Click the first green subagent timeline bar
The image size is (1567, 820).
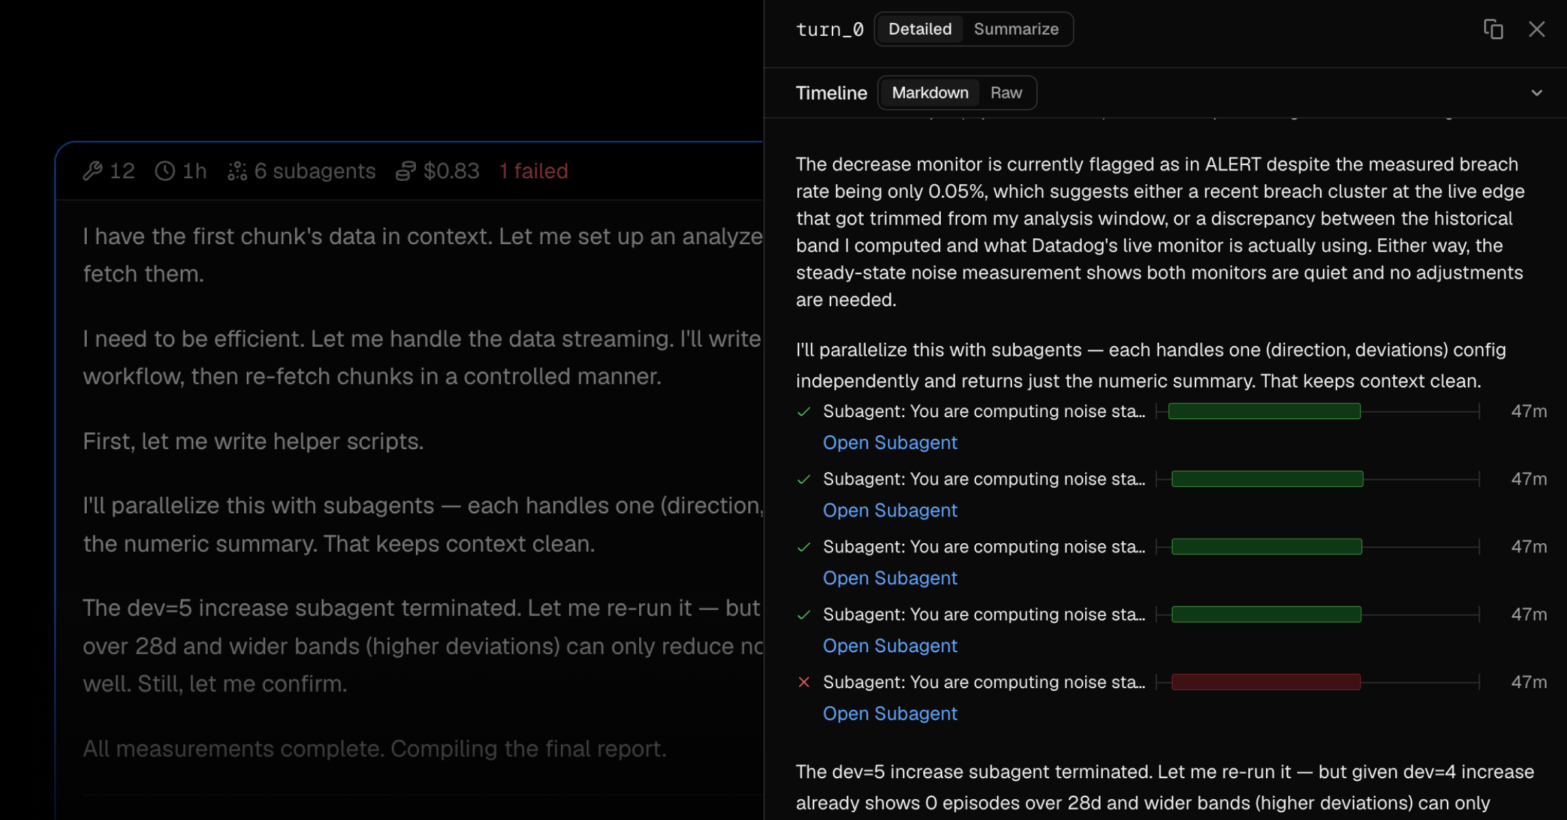tap(1264, 411)
